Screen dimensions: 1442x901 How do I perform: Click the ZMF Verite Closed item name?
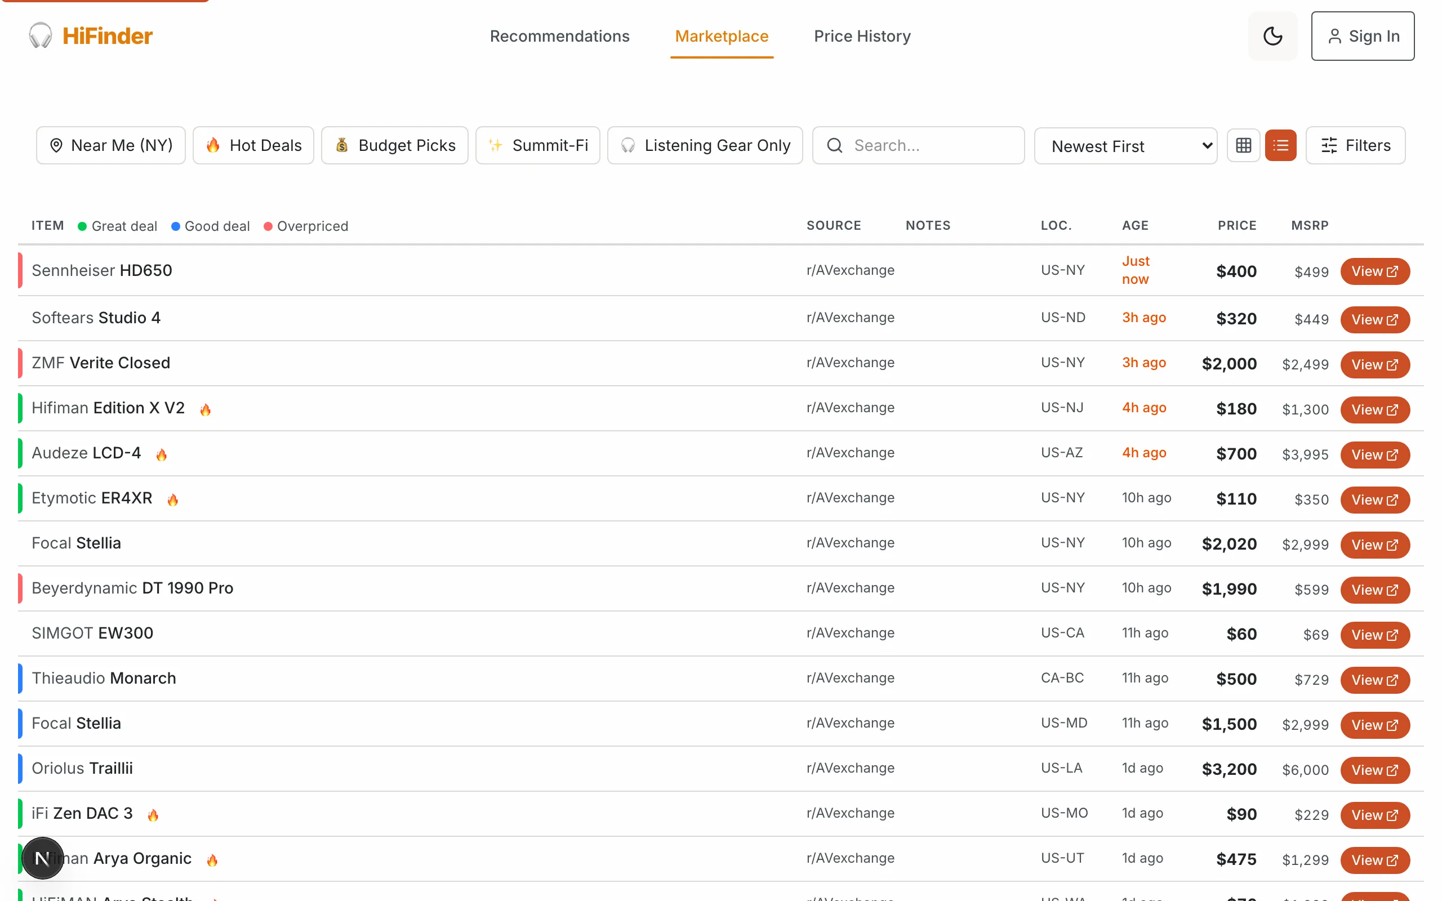[101, 363]
